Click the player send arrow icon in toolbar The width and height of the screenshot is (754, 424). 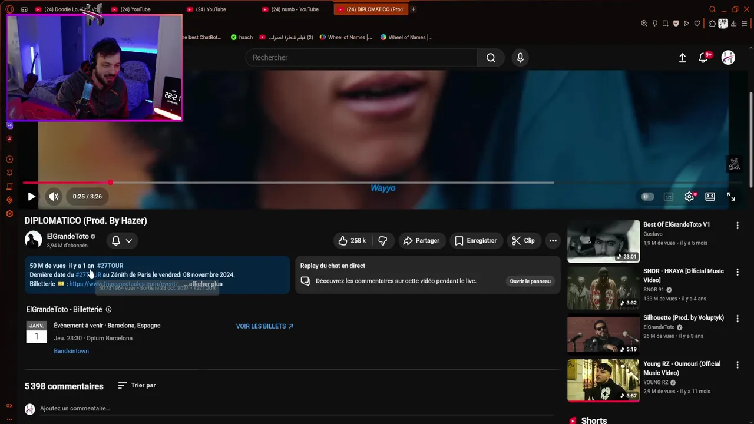pos(686,24)
